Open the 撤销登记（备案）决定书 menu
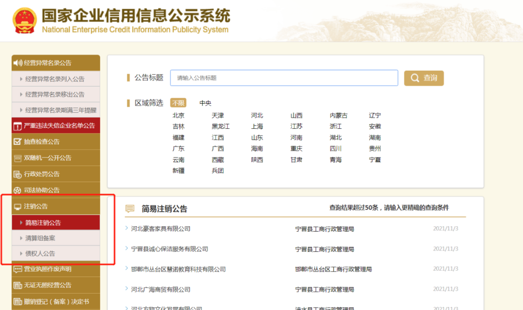The height and width of the screenshot is (310, 523). click(x=56, y=301)
